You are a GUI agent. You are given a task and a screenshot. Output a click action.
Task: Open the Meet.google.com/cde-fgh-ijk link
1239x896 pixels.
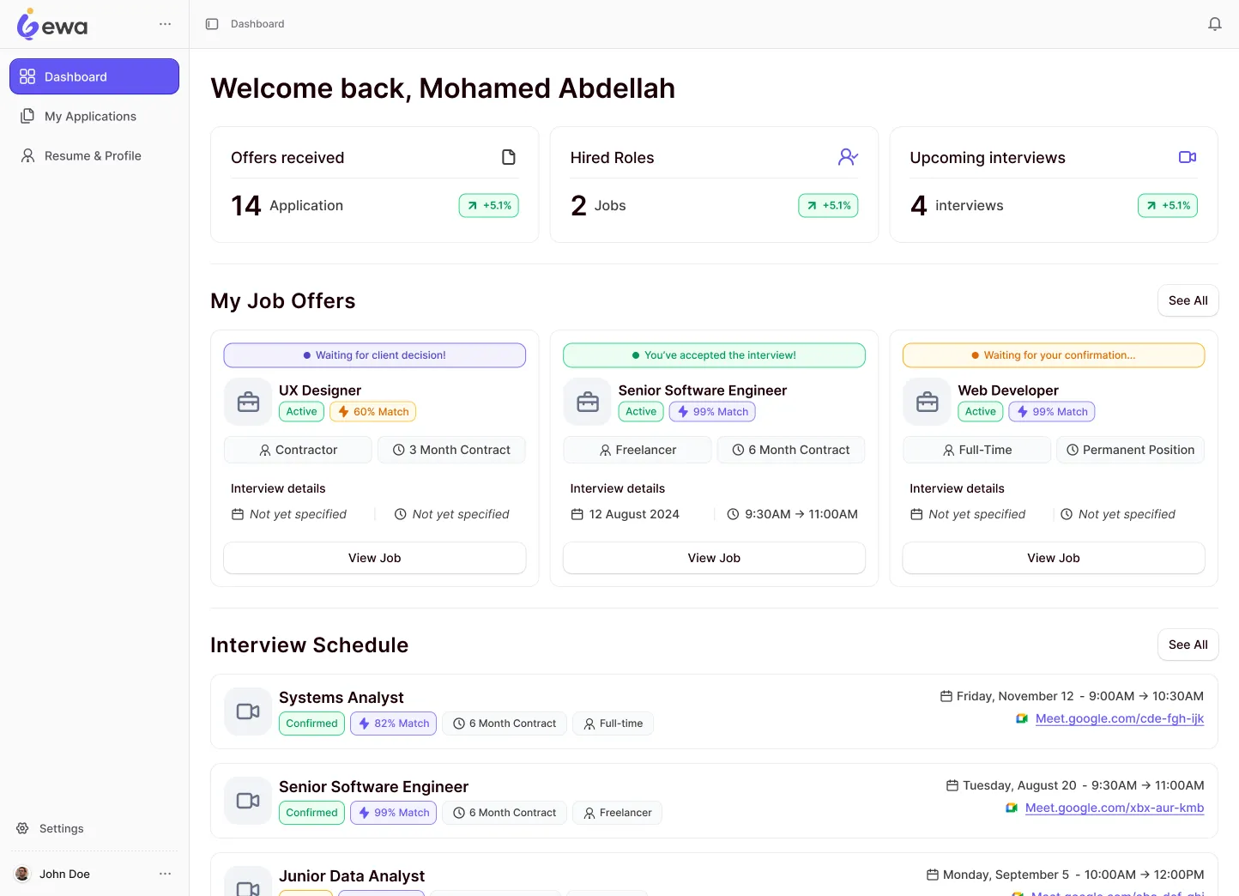tap(1120, 718)
